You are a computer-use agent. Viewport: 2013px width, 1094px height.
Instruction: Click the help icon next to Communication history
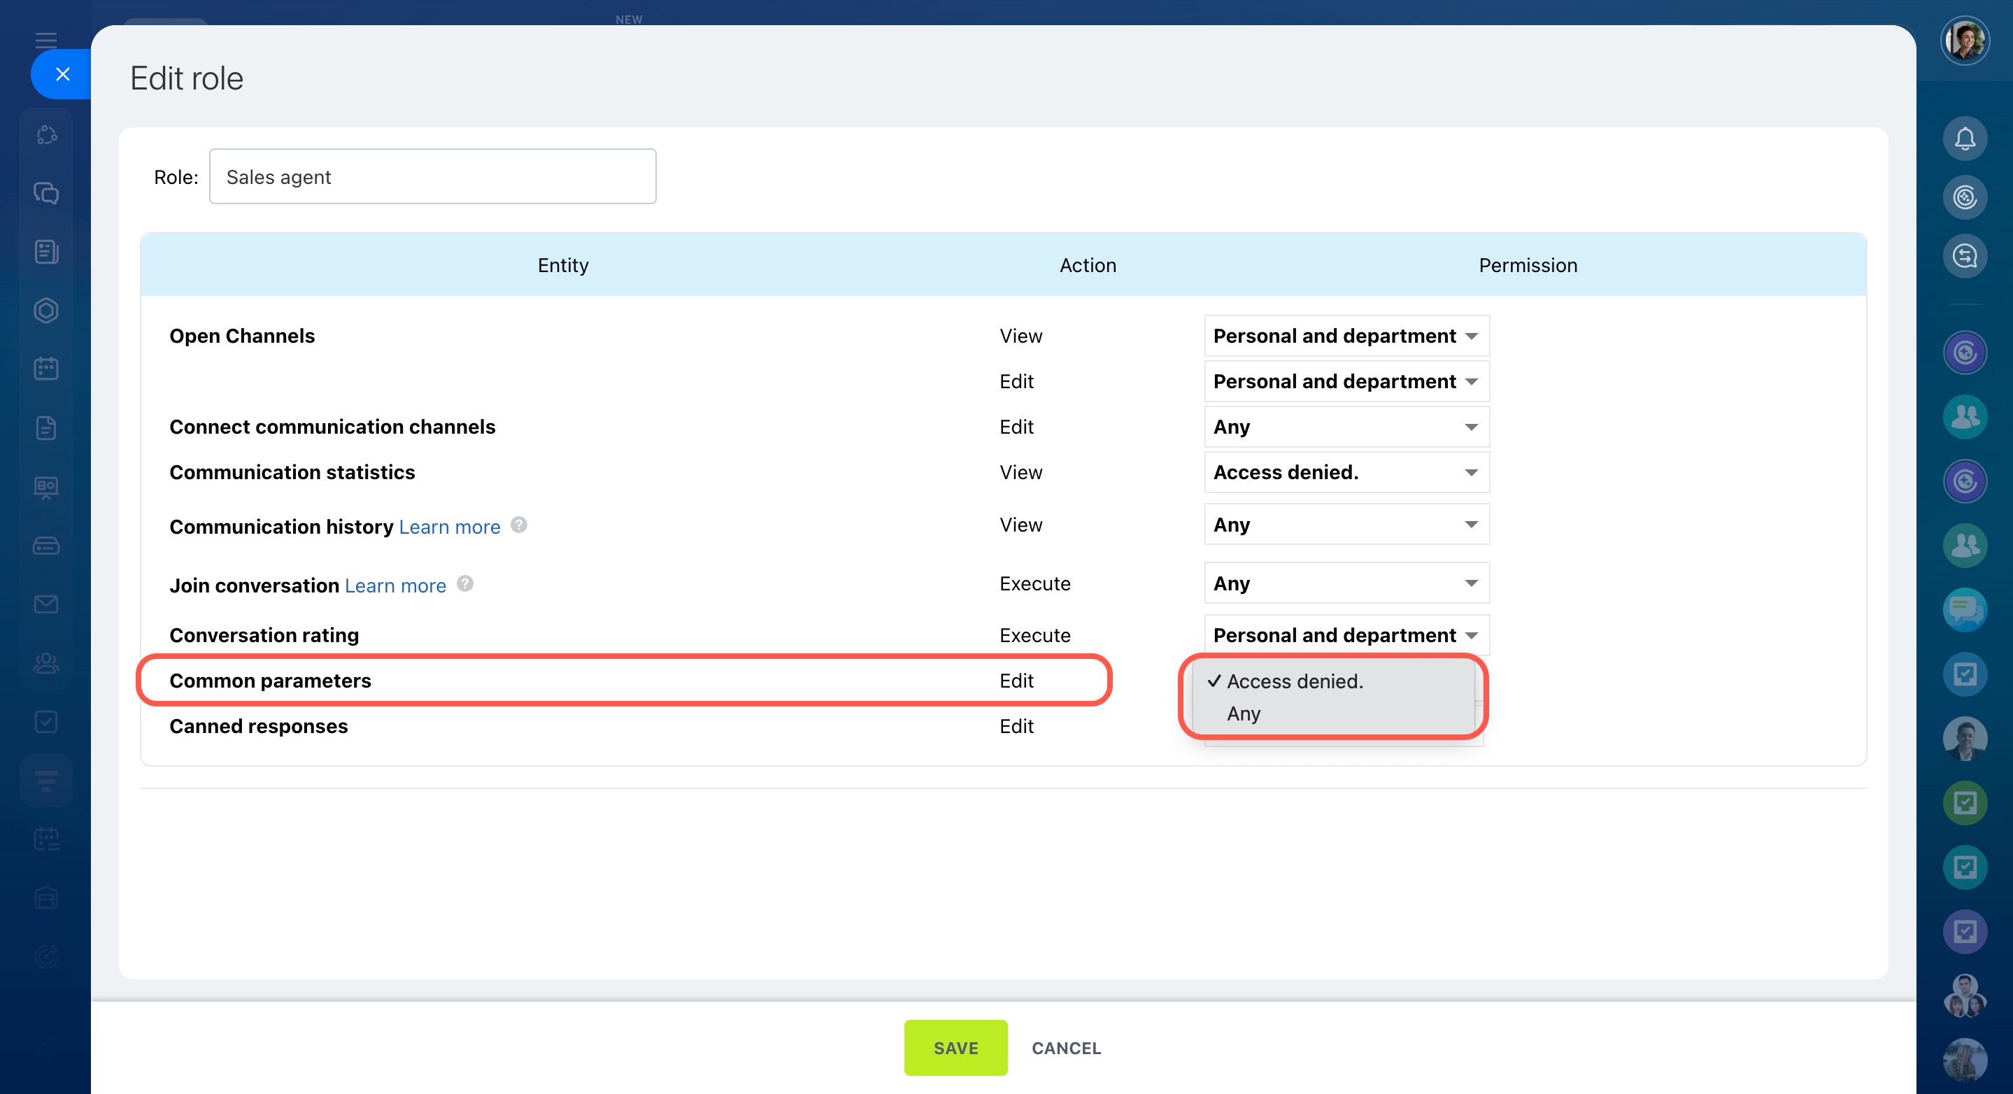[x=519, y=525]
